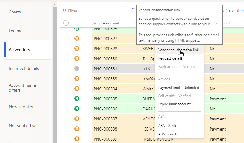Image resolution: width=244 pixels, height=143 pixels.
Task: Click the sidebar vertical scrollbar track
Action: tap(54, 75)
